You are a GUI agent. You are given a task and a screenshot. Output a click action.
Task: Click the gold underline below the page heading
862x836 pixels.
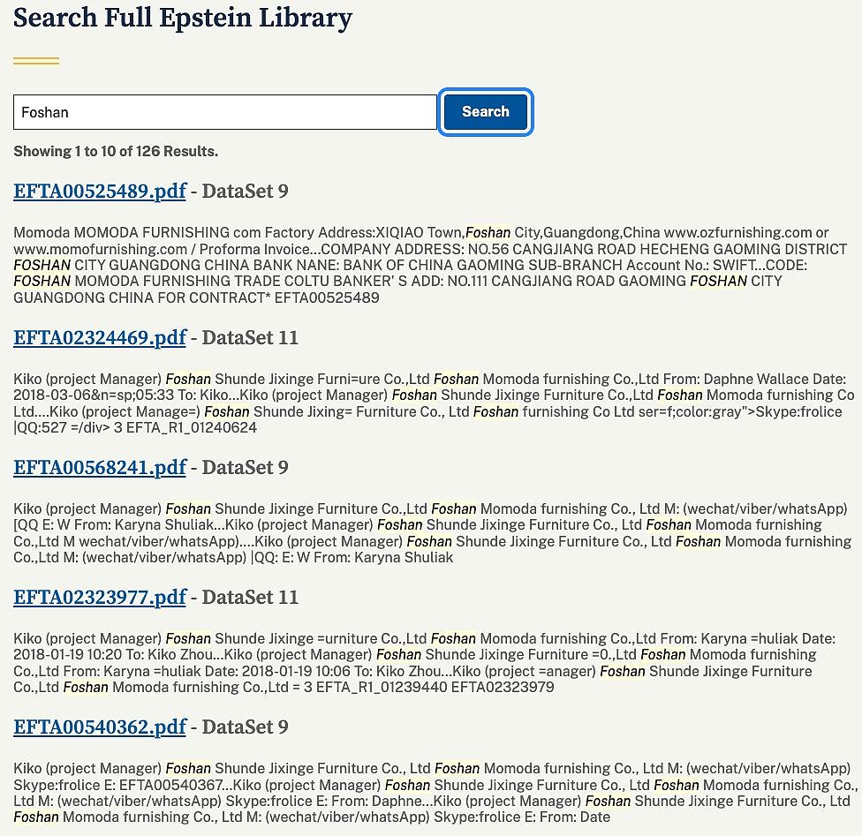(36, 61)
